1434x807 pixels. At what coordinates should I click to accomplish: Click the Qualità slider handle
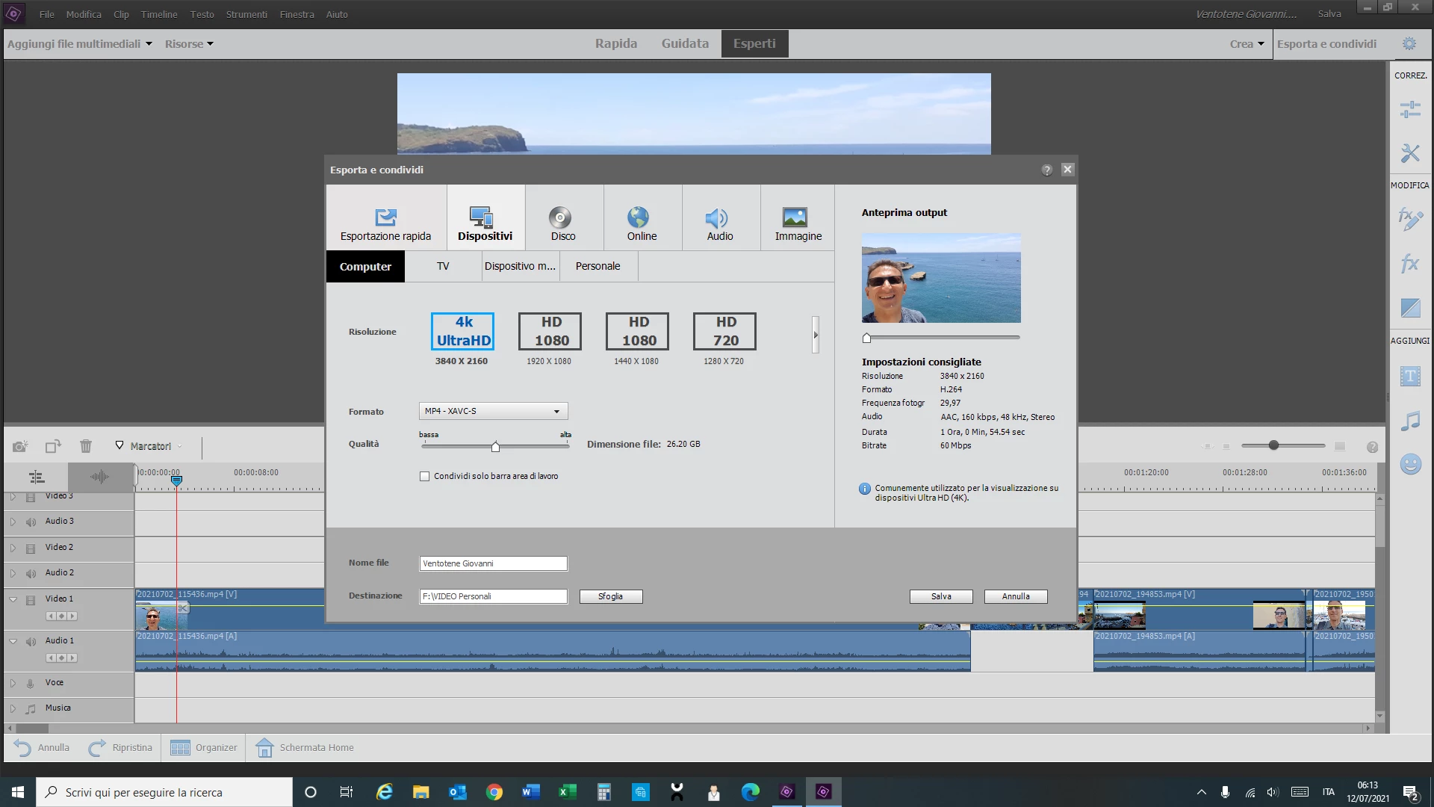click(495, 447)
